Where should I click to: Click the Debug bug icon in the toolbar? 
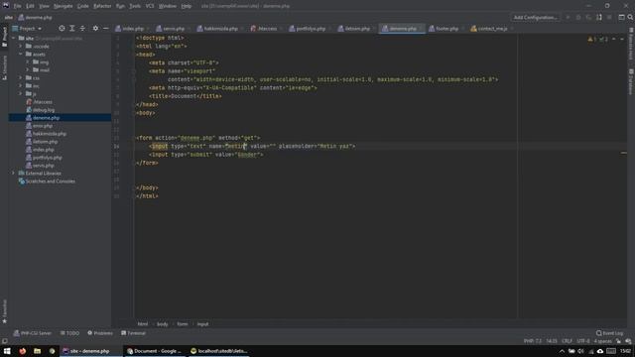[578, 18]
